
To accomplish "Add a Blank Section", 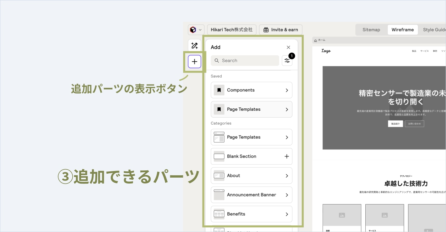I will 252,156.
